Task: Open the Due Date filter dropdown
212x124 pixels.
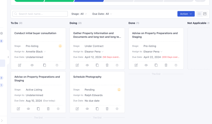Action: tap(102, 14)
